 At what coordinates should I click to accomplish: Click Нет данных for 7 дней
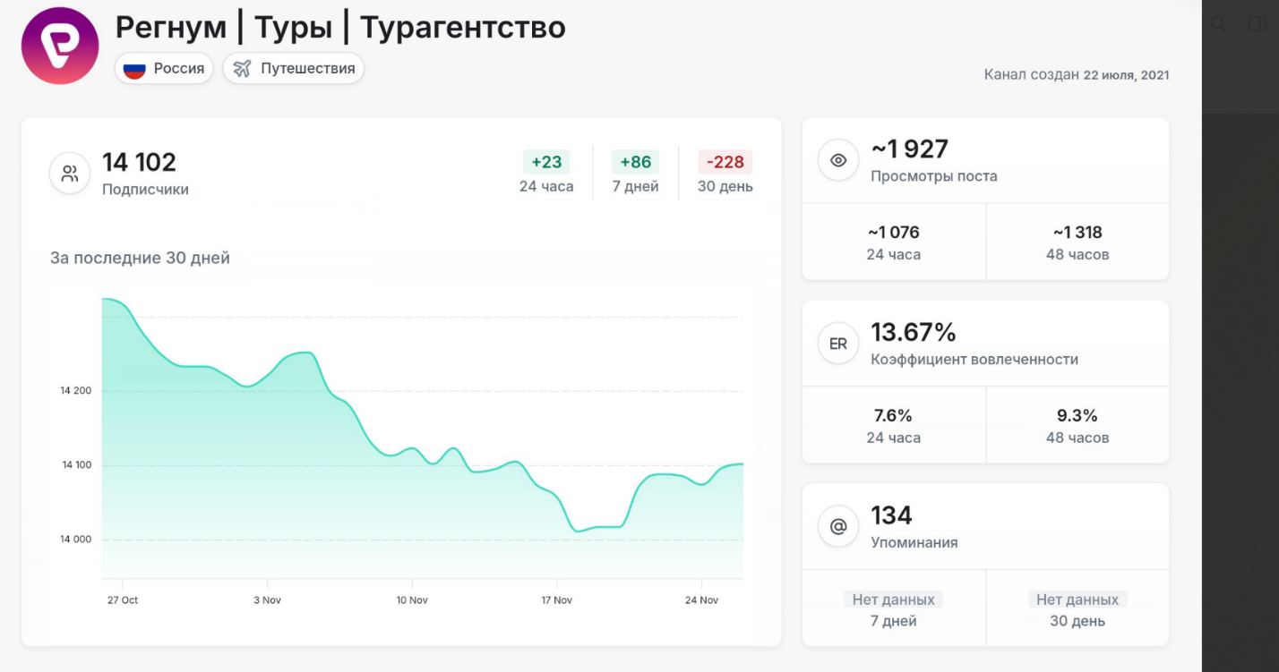tap(895, 600)
